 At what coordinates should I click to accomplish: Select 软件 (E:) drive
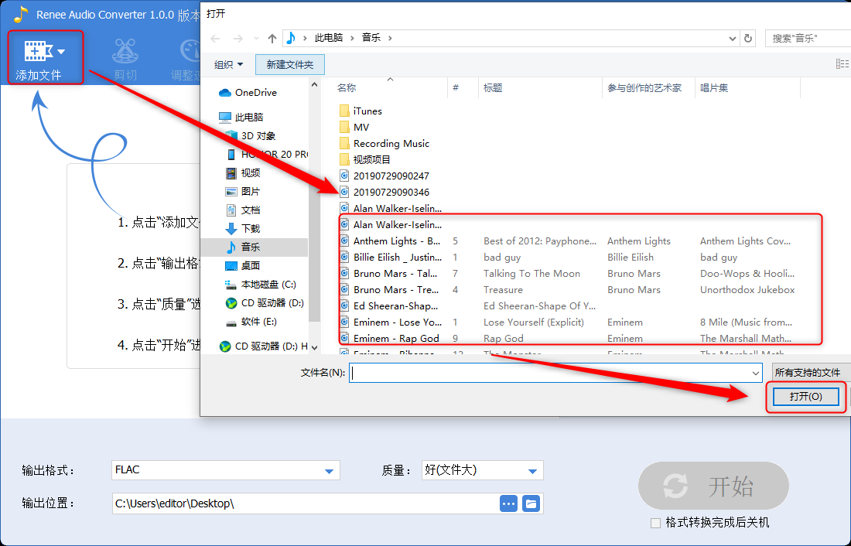coord(251,322)
